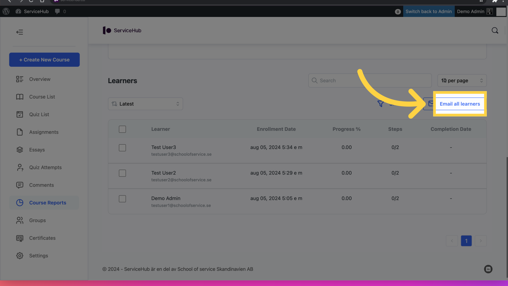The image size is (508, 286).
Task: Click the Create New Course button
Action: 44,60
